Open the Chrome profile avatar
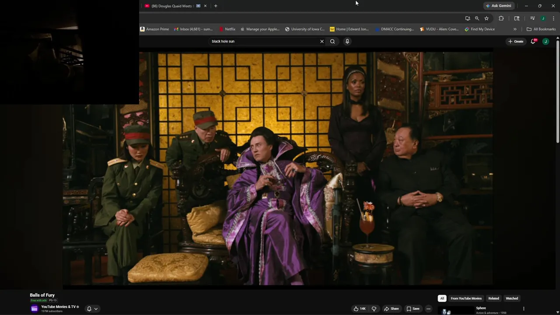This screenshot has height=315, width=560. click(x=543, y=18)
